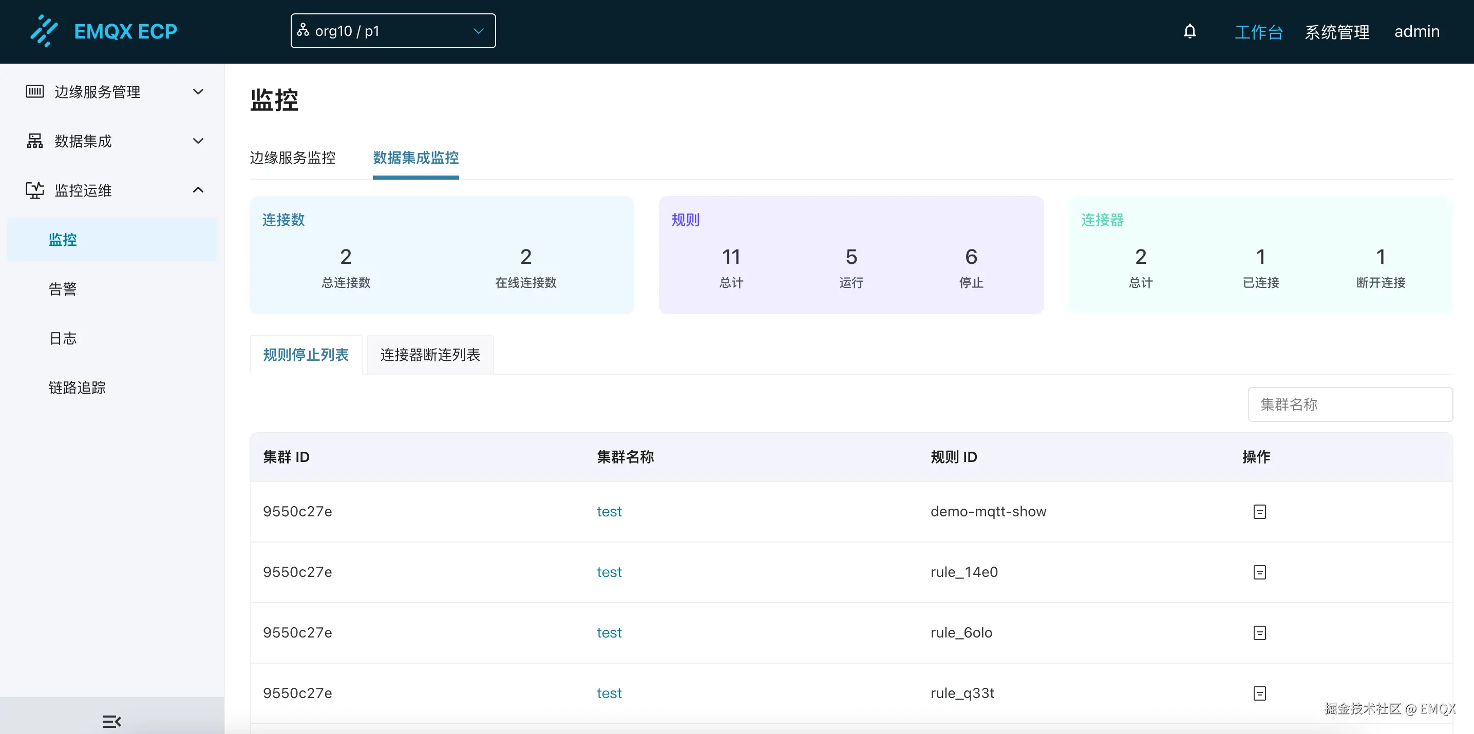This screenshot has height=734, width=1474.
Task: Open the 工作台 menu
Action: click(x=1258, y=31)
